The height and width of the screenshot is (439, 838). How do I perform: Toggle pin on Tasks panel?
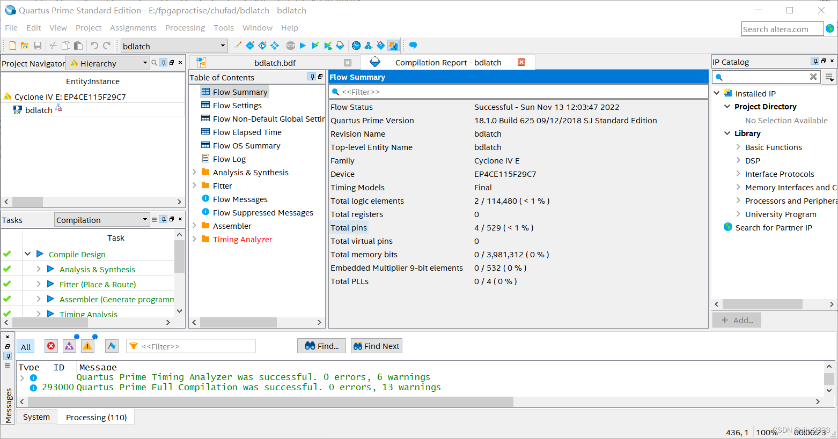coord(164,219)
